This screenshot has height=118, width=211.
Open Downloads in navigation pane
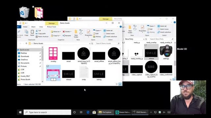[25, 56]
